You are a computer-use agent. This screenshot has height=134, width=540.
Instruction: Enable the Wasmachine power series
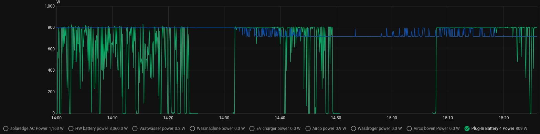tap(217, 129)
